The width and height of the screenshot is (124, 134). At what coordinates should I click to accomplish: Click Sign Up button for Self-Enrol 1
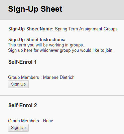(18, 84)
